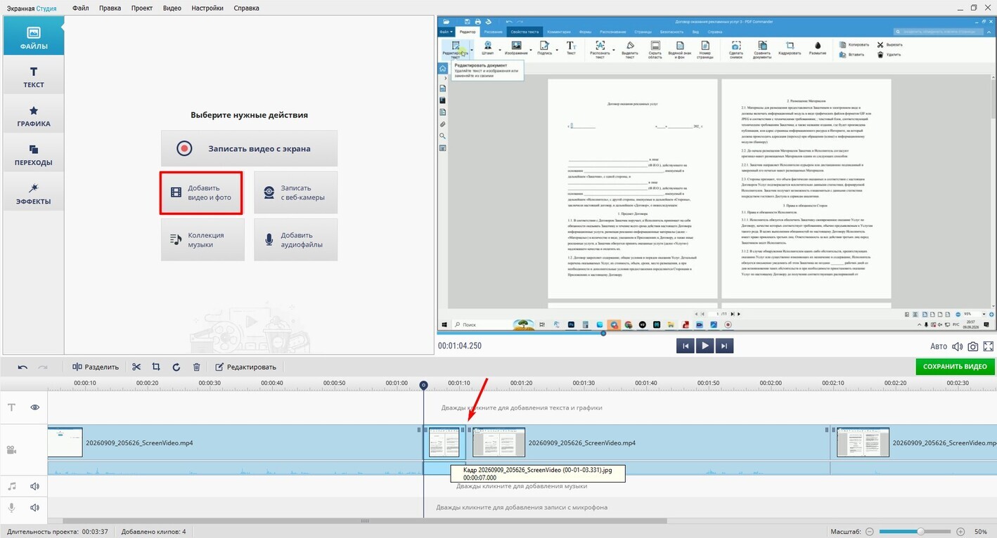Mute the microphone track speaker
The height and width of the screenshot is (538, 997).
[34, 507]
